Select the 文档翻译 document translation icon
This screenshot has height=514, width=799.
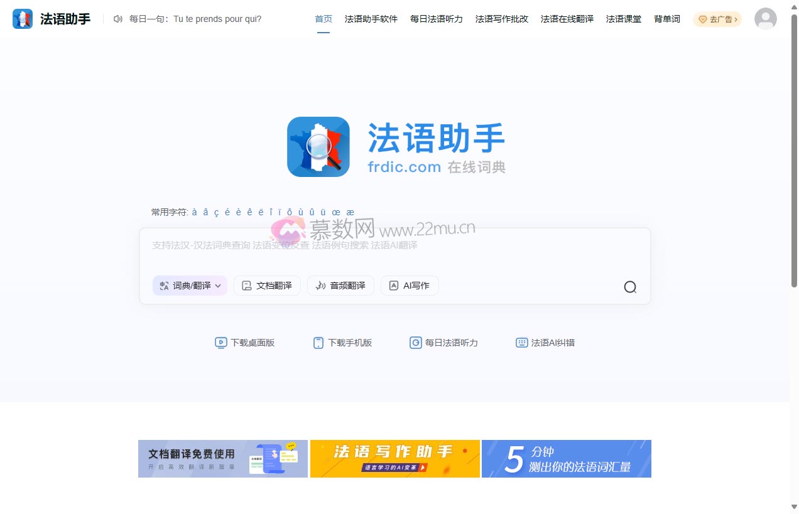point(247,285)
